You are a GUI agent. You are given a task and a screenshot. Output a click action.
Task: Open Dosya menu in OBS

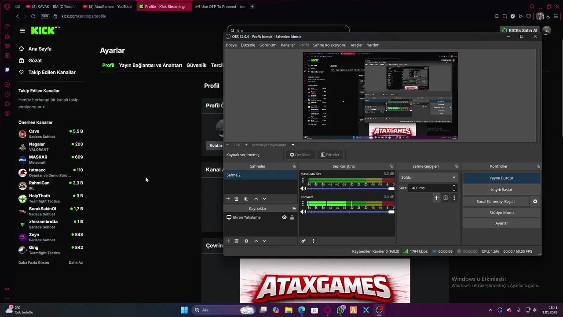tap(231, 45)
